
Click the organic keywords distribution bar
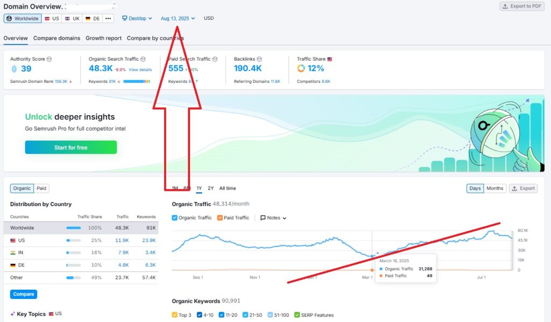point(137,82)
